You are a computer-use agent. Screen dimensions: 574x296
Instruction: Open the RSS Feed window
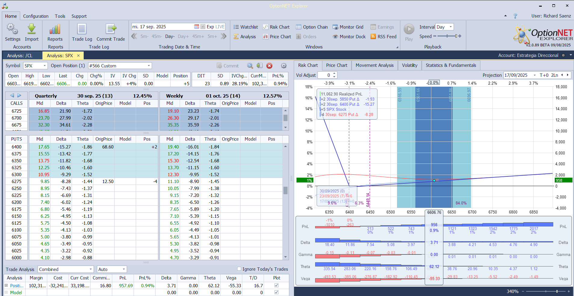(383, 37)
